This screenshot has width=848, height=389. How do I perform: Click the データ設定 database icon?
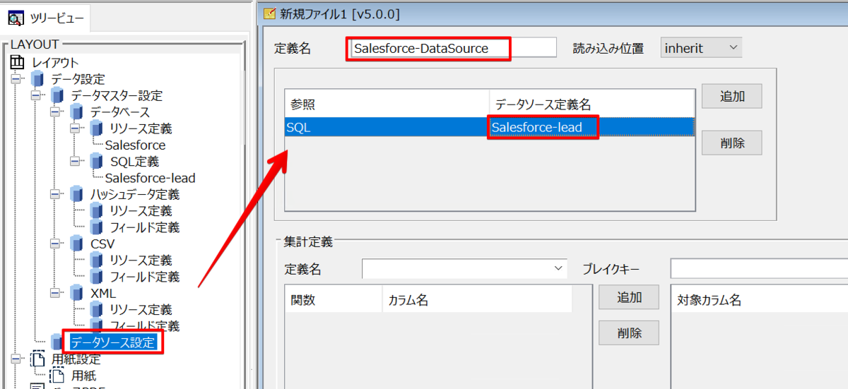(37, 79)
